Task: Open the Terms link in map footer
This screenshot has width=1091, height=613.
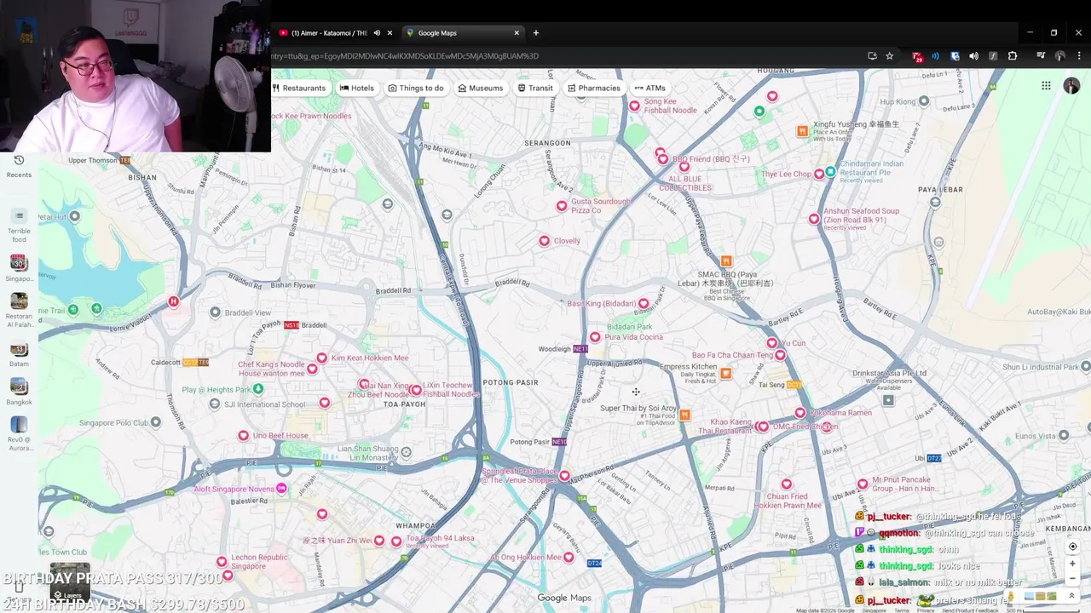Action: pyautogui.click(x=901, y=610)
